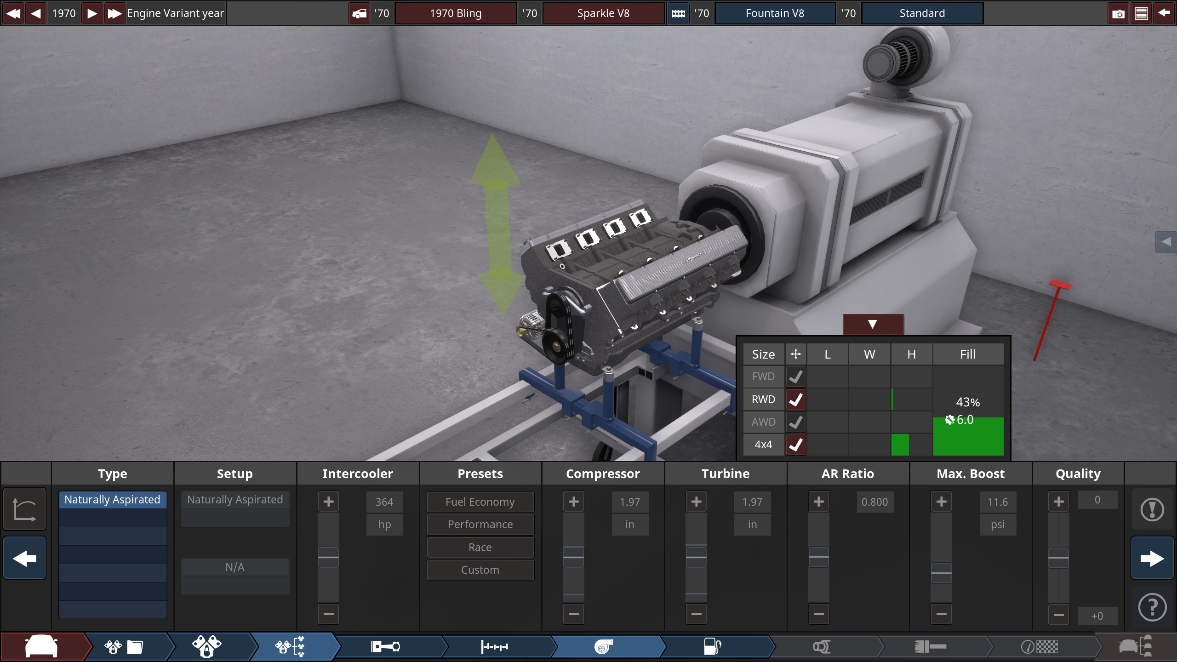The image size is (1177, 662).
Task: Expand the right side panel arrow
Action: coord(1166,242)
